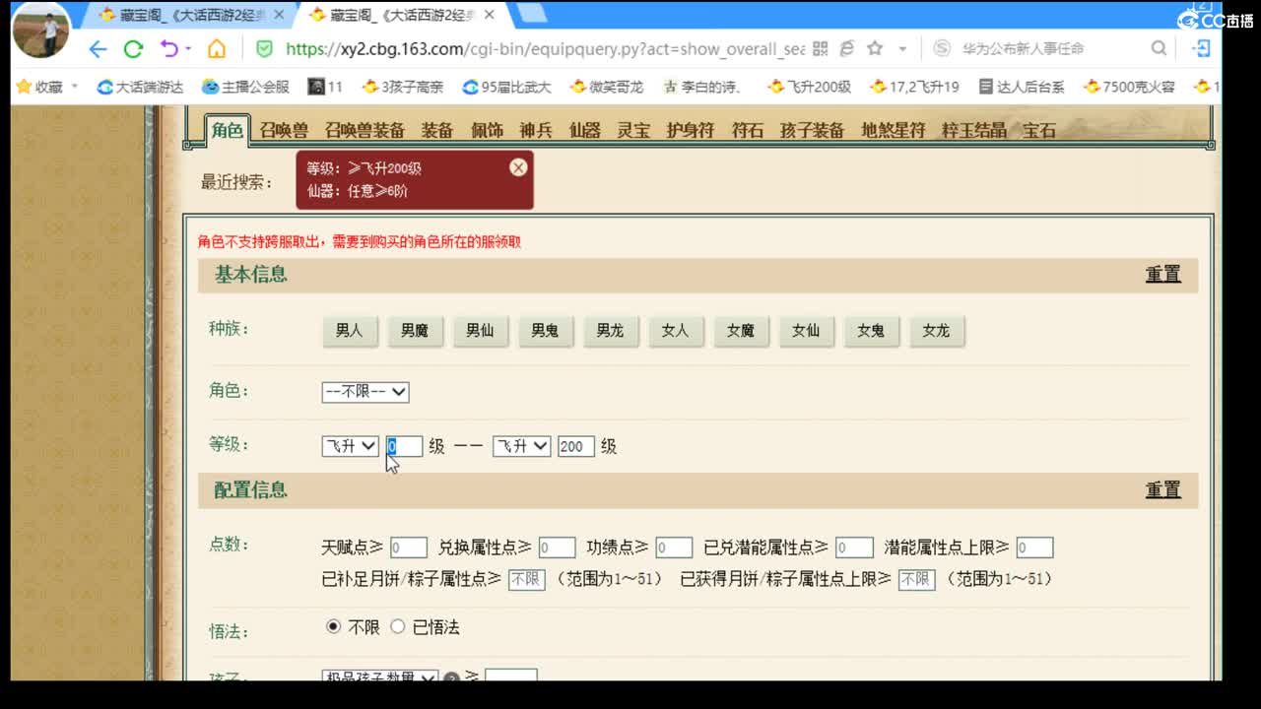This screenshot has width=1261, height=709.
Task: Close the first 藏宝阁 browser tab
Action: (x=281, y=15)
